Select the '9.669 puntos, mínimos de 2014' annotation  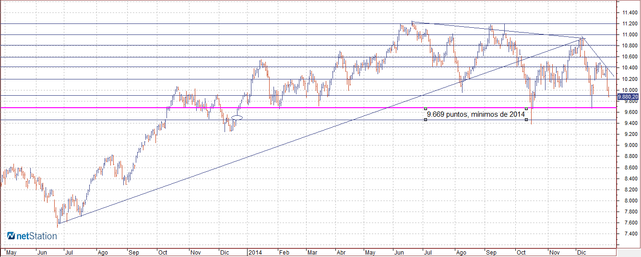coord(476,114)
